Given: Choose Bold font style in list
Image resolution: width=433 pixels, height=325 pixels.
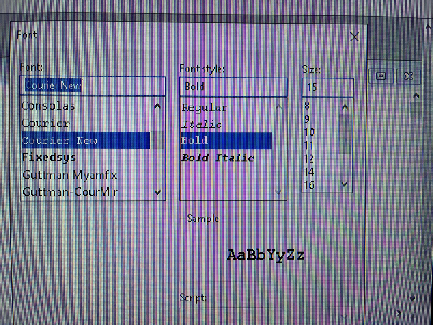Looking at the screenshot, I should point(226,141).
